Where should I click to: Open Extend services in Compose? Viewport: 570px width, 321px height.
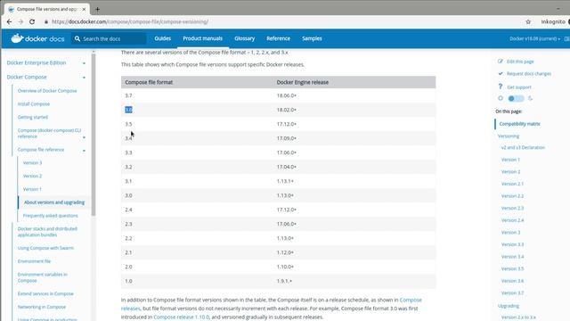(45, 293)
